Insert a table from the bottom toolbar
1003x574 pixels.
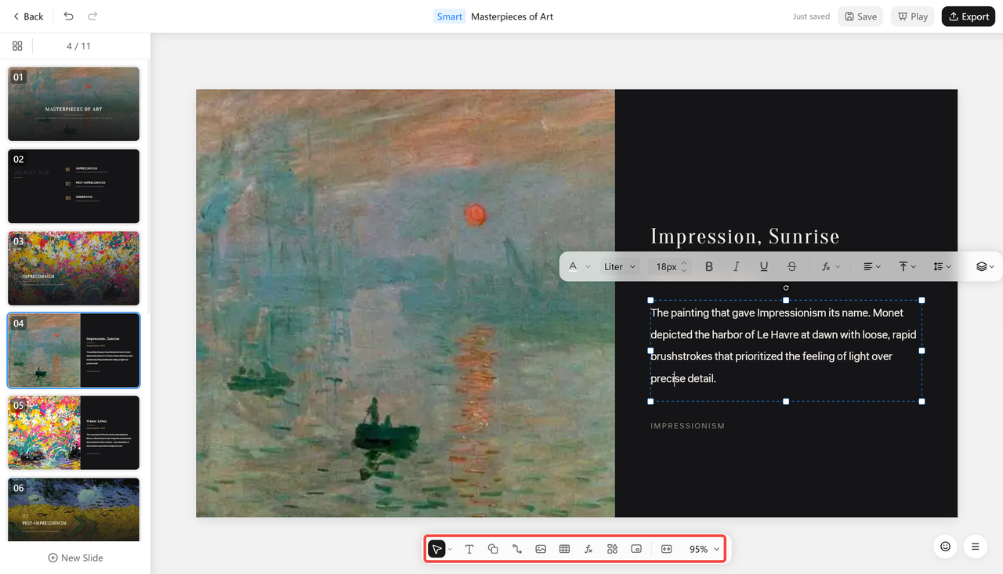tap(564, 549)
